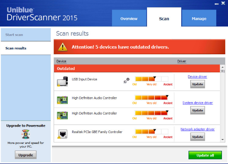Click the plug icon beside USB Input Device
The width and height of the screenshot is (228, 164).
point(126,80)
